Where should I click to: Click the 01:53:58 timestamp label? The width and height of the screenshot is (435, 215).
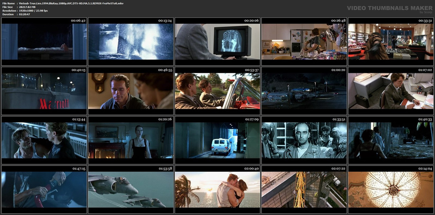click(x=165, y=169)
